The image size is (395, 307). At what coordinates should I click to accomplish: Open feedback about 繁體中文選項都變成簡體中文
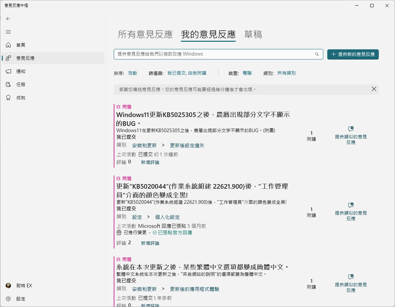[202, 267]
